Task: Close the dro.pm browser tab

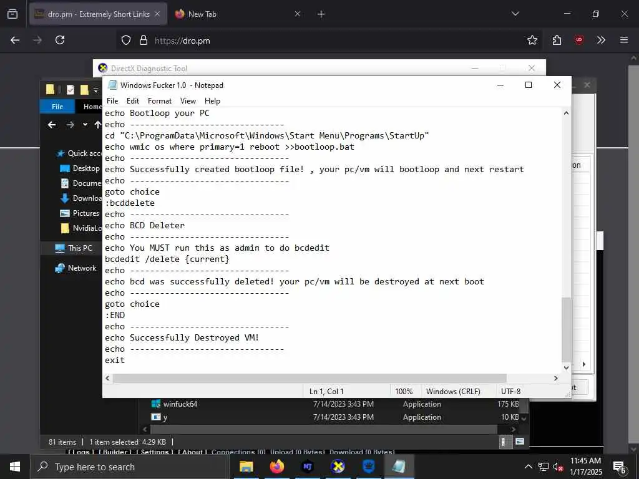Action: 157,14
